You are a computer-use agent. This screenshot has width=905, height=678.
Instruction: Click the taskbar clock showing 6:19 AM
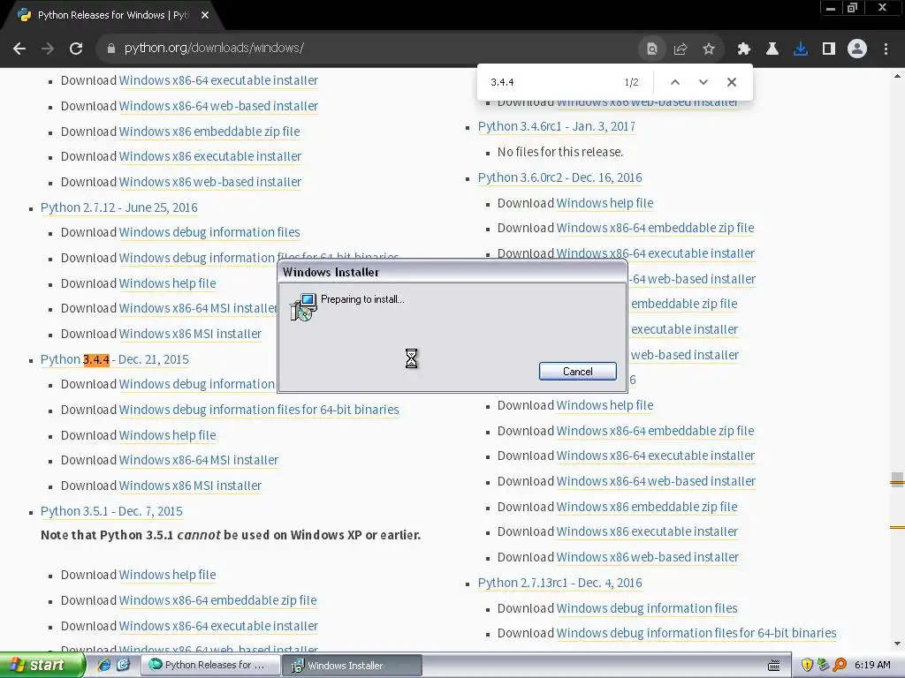coord(872,666)
